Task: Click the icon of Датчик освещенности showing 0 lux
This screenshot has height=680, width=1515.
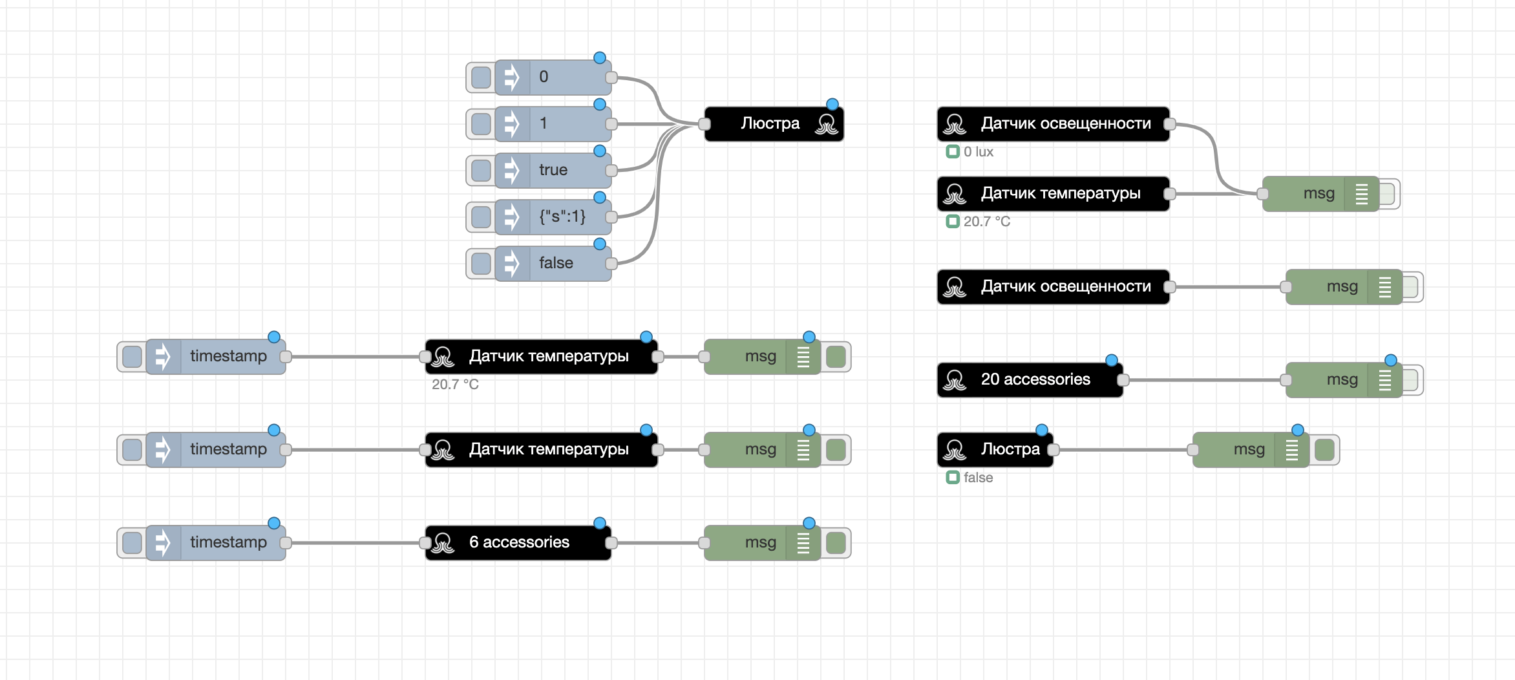Action: [955, 124]
